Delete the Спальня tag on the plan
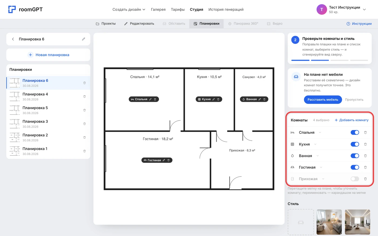Image resolution: width=378 pixels, height=236 pixels. 155,99
